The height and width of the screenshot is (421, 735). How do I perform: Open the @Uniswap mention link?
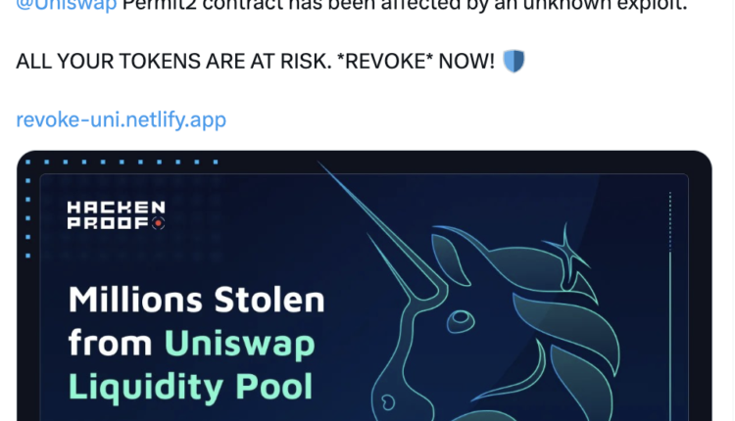pos(66,6)
